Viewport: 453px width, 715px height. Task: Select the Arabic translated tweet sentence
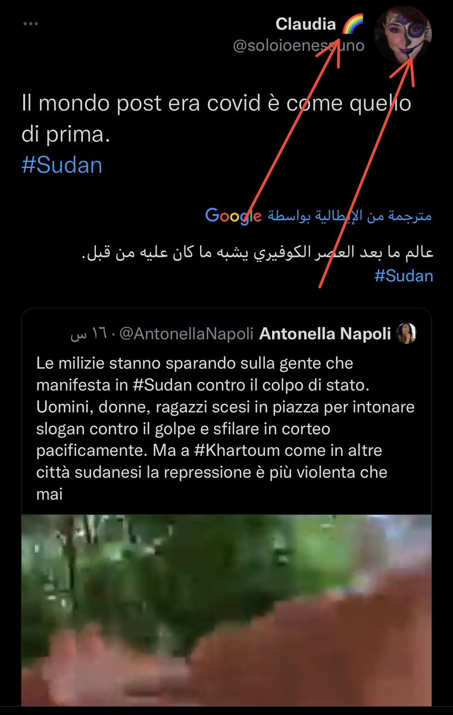pos(257,253)
